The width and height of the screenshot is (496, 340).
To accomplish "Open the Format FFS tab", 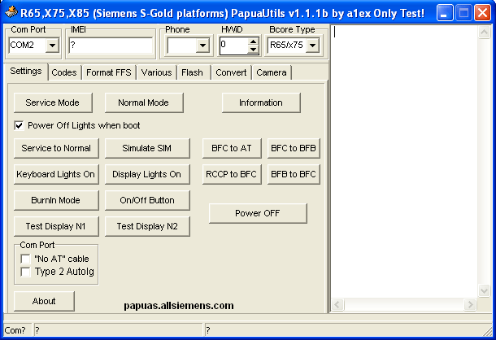I will click(x=108, y=73).
